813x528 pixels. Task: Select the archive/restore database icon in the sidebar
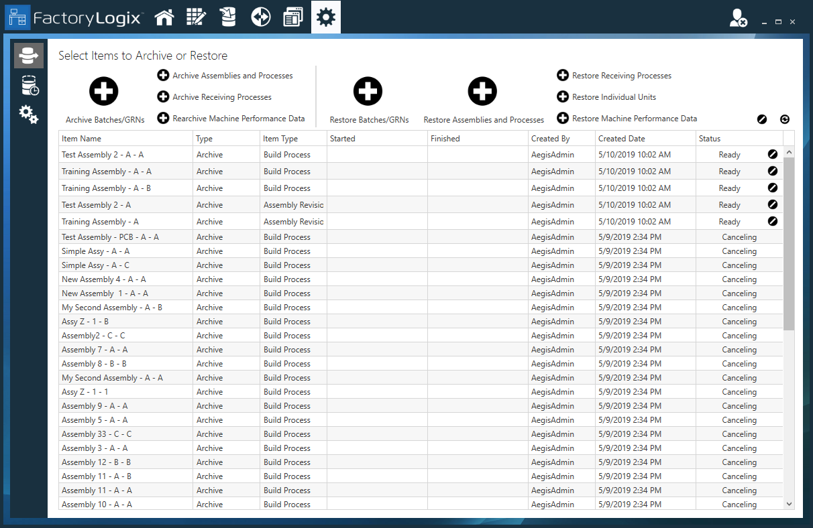28,55
